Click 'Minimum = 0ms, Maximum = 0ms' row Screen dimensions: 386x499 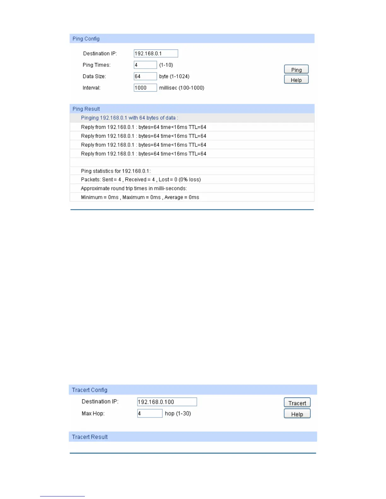pos(192,197)
